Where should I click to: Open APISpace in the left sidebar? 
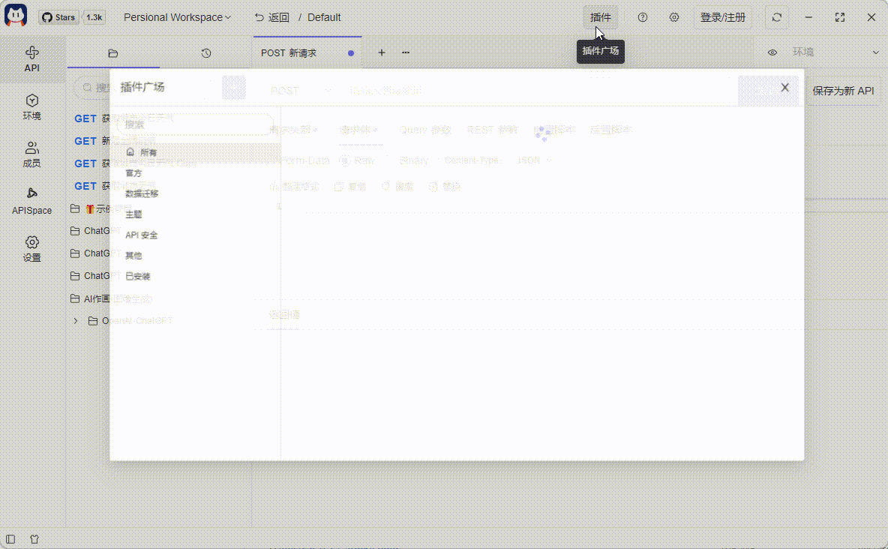pos(32,202)
